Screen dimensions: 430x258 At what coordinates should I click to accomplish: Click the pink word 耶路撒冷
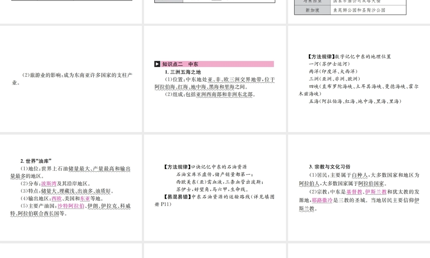[x=322, y=200]
